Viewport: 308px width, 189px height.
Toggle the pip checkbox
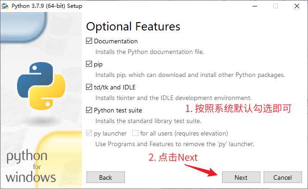[x=89, y=64]
